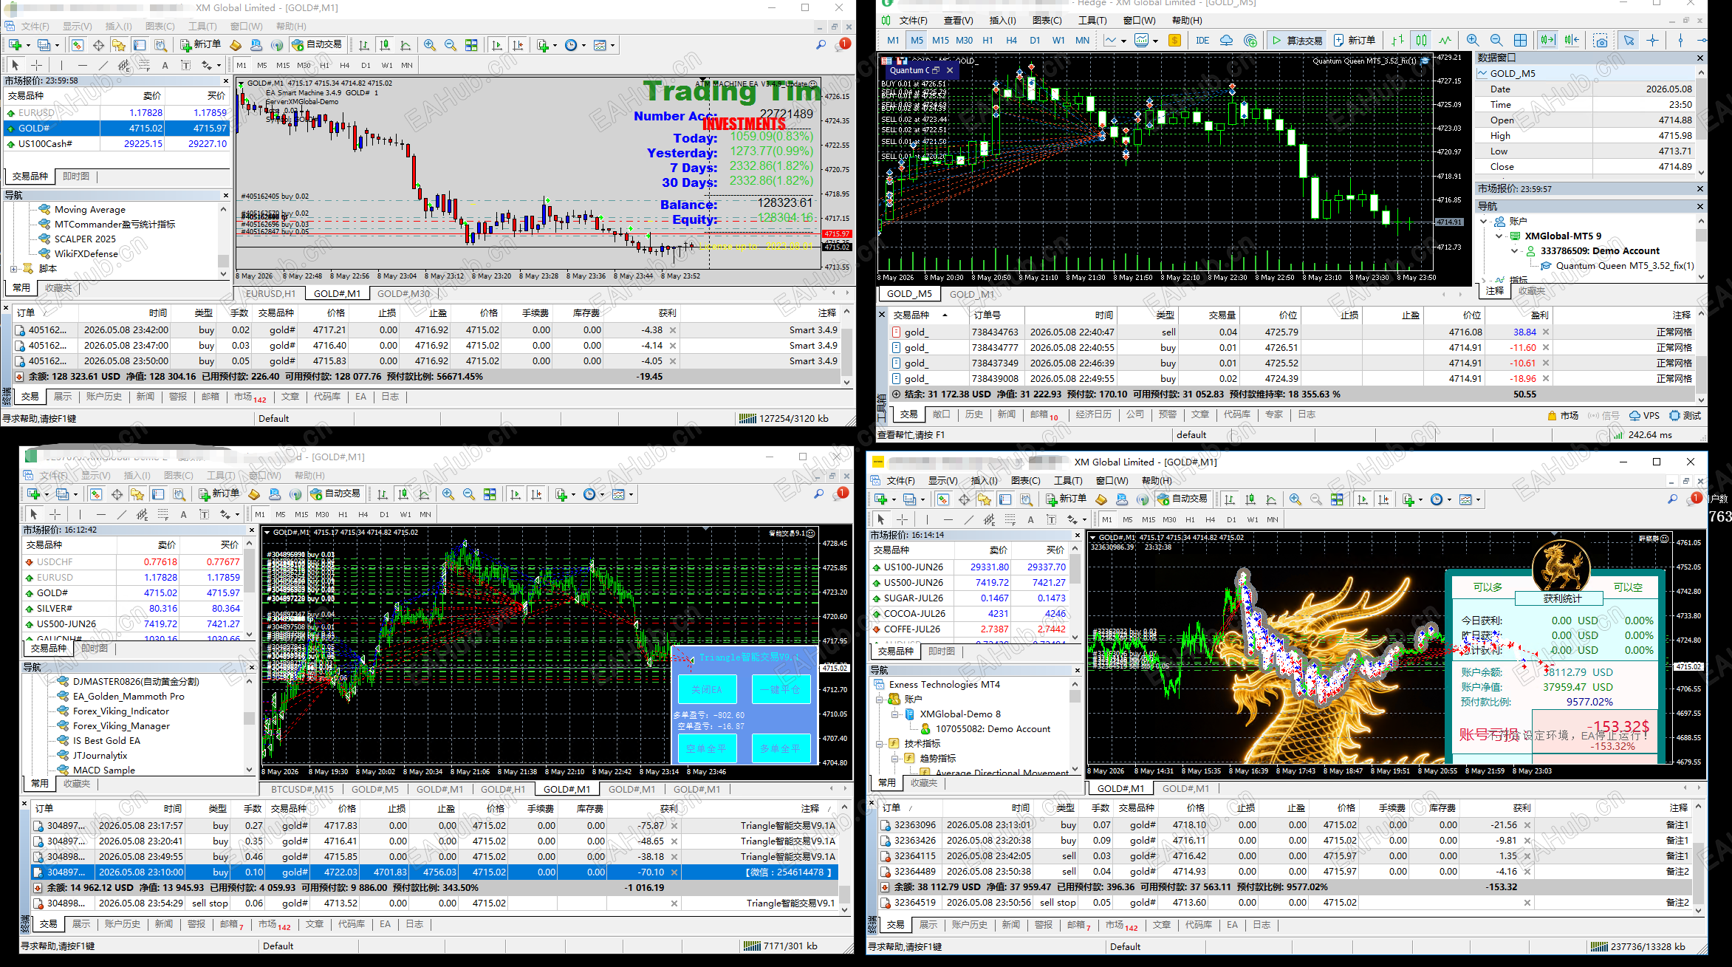Collapse 技术指标 node in dragon chart terminal navigator
Screen dimensions: 1732x967
pyautogui.click(x=880, y=744)
